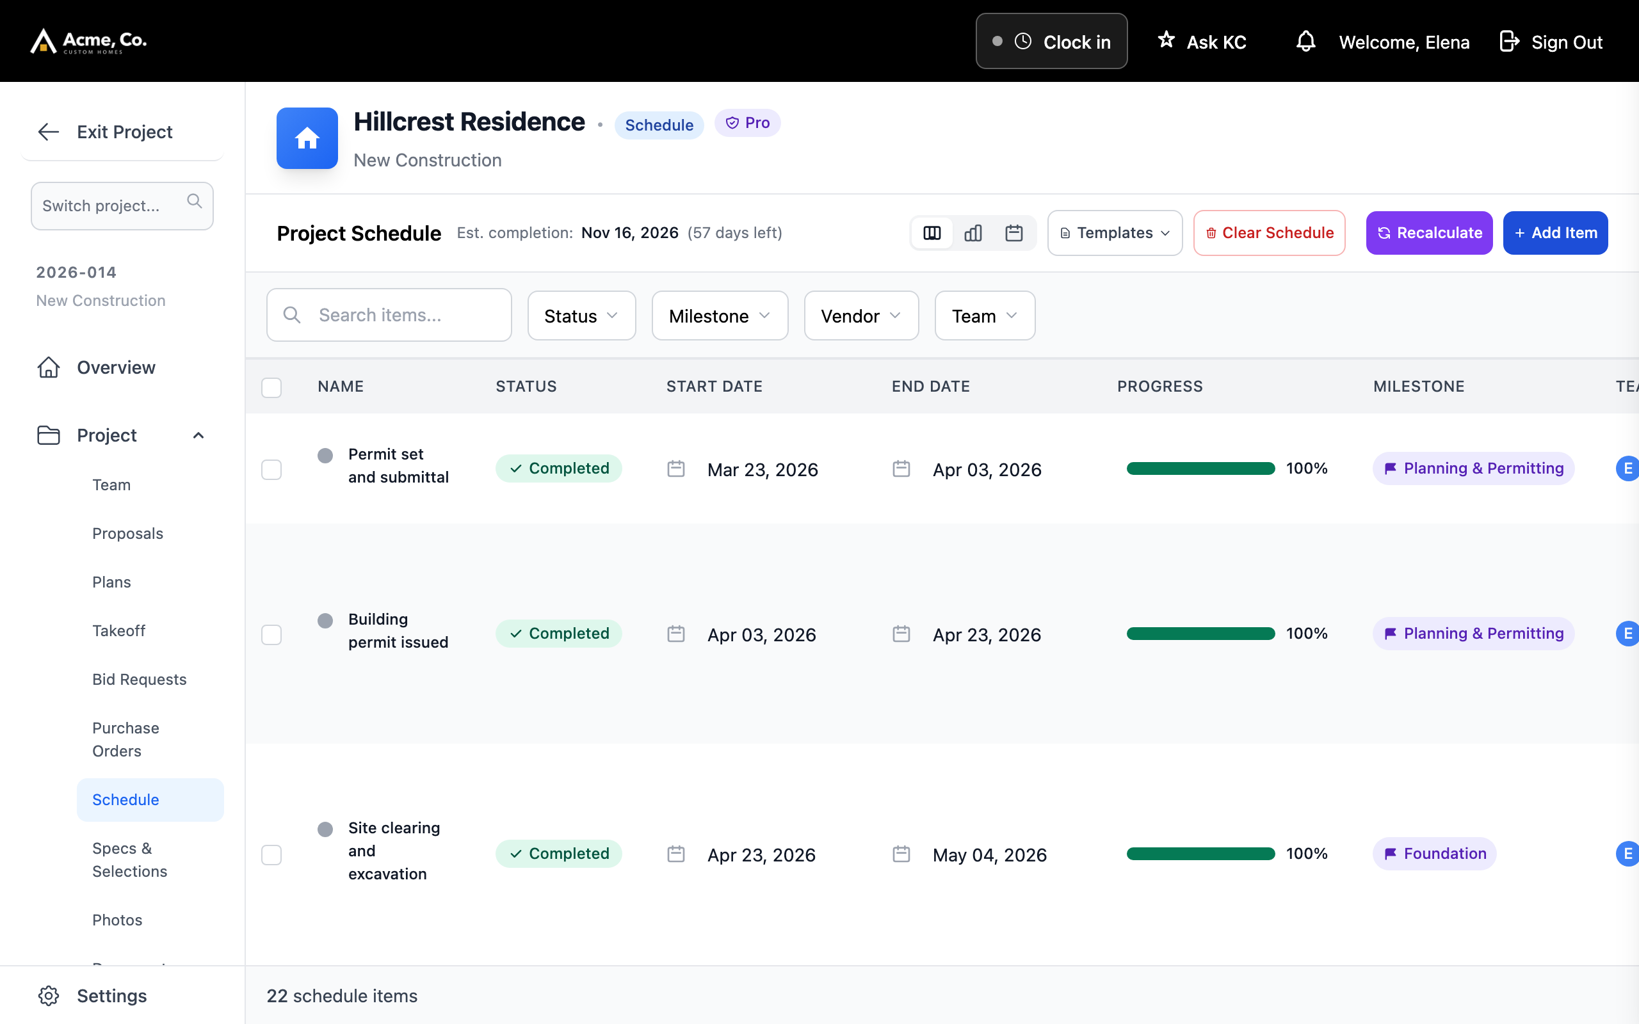
Task: Switch to the calendar view icon
Action: click(1013, 233)
